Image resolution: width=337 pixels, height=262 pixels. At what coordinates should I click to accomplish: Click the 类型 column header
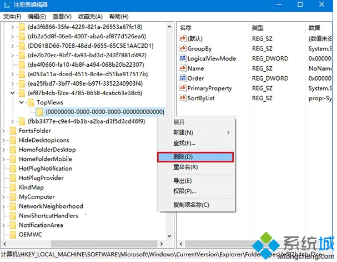(258, 28)
